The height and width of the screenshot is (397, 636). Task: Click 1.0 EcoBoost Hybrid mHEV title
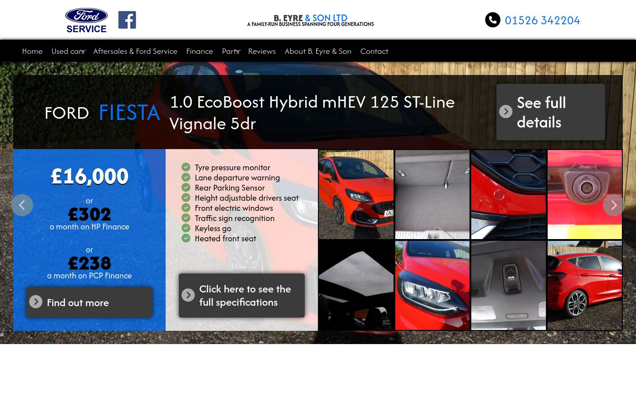tap(312, 112)
